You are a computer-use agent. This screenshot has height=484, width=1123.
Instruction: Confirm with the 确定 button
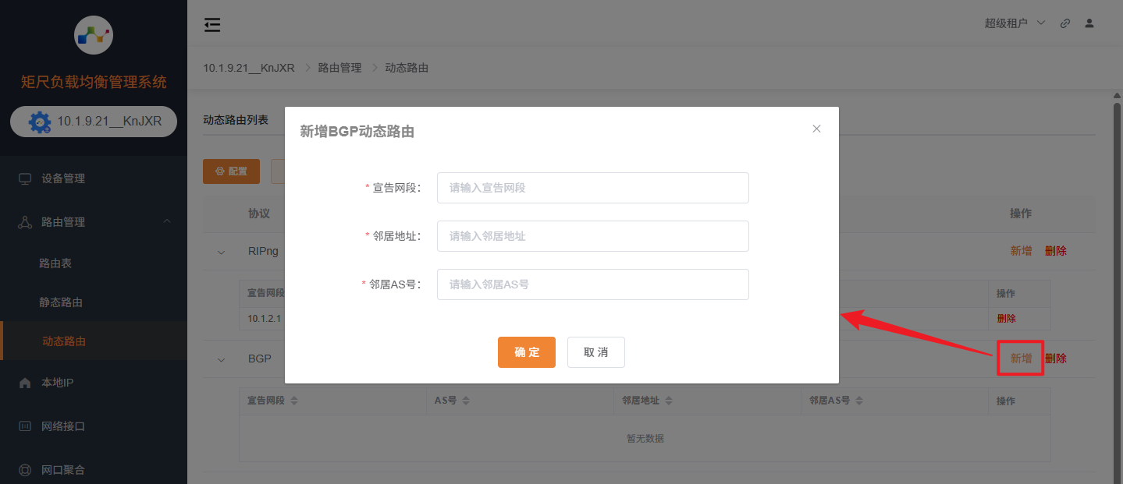click(527, 352)
